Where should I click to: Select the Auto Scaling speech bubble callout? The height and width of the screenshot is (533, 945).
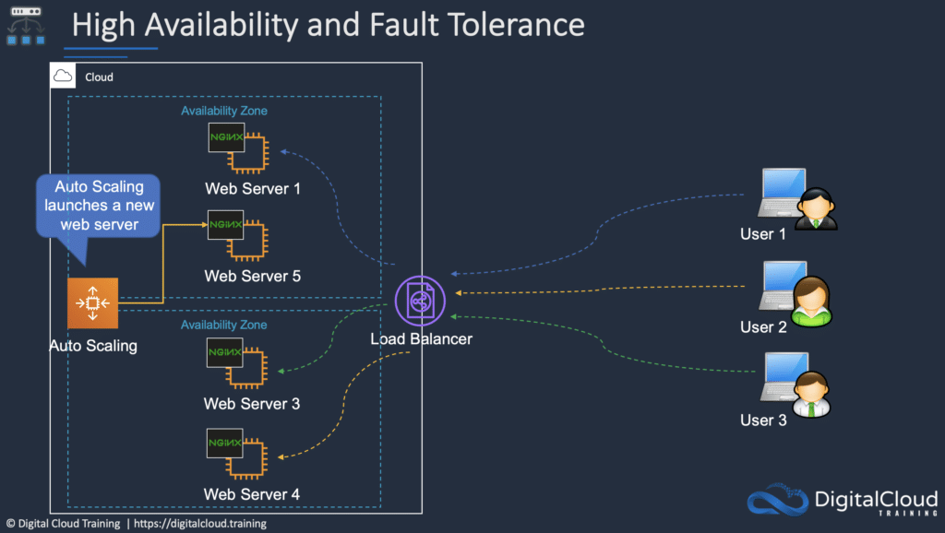point(98,205)
